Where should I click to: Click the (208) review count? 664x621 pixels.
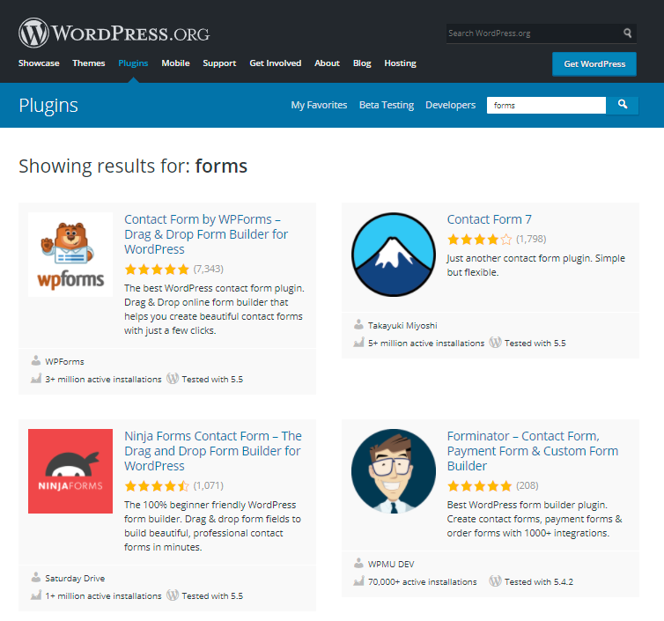tap(528, 485)
